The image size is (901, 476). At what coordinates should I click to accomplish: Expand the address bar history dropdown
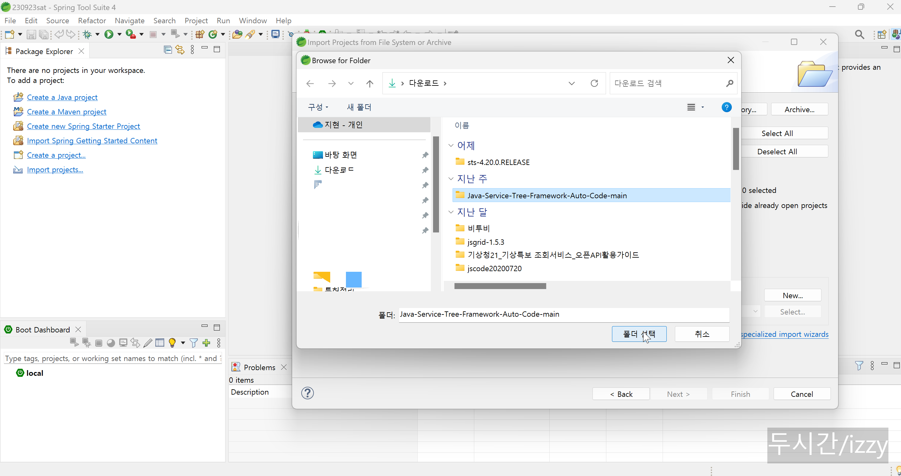click(571, 83)
